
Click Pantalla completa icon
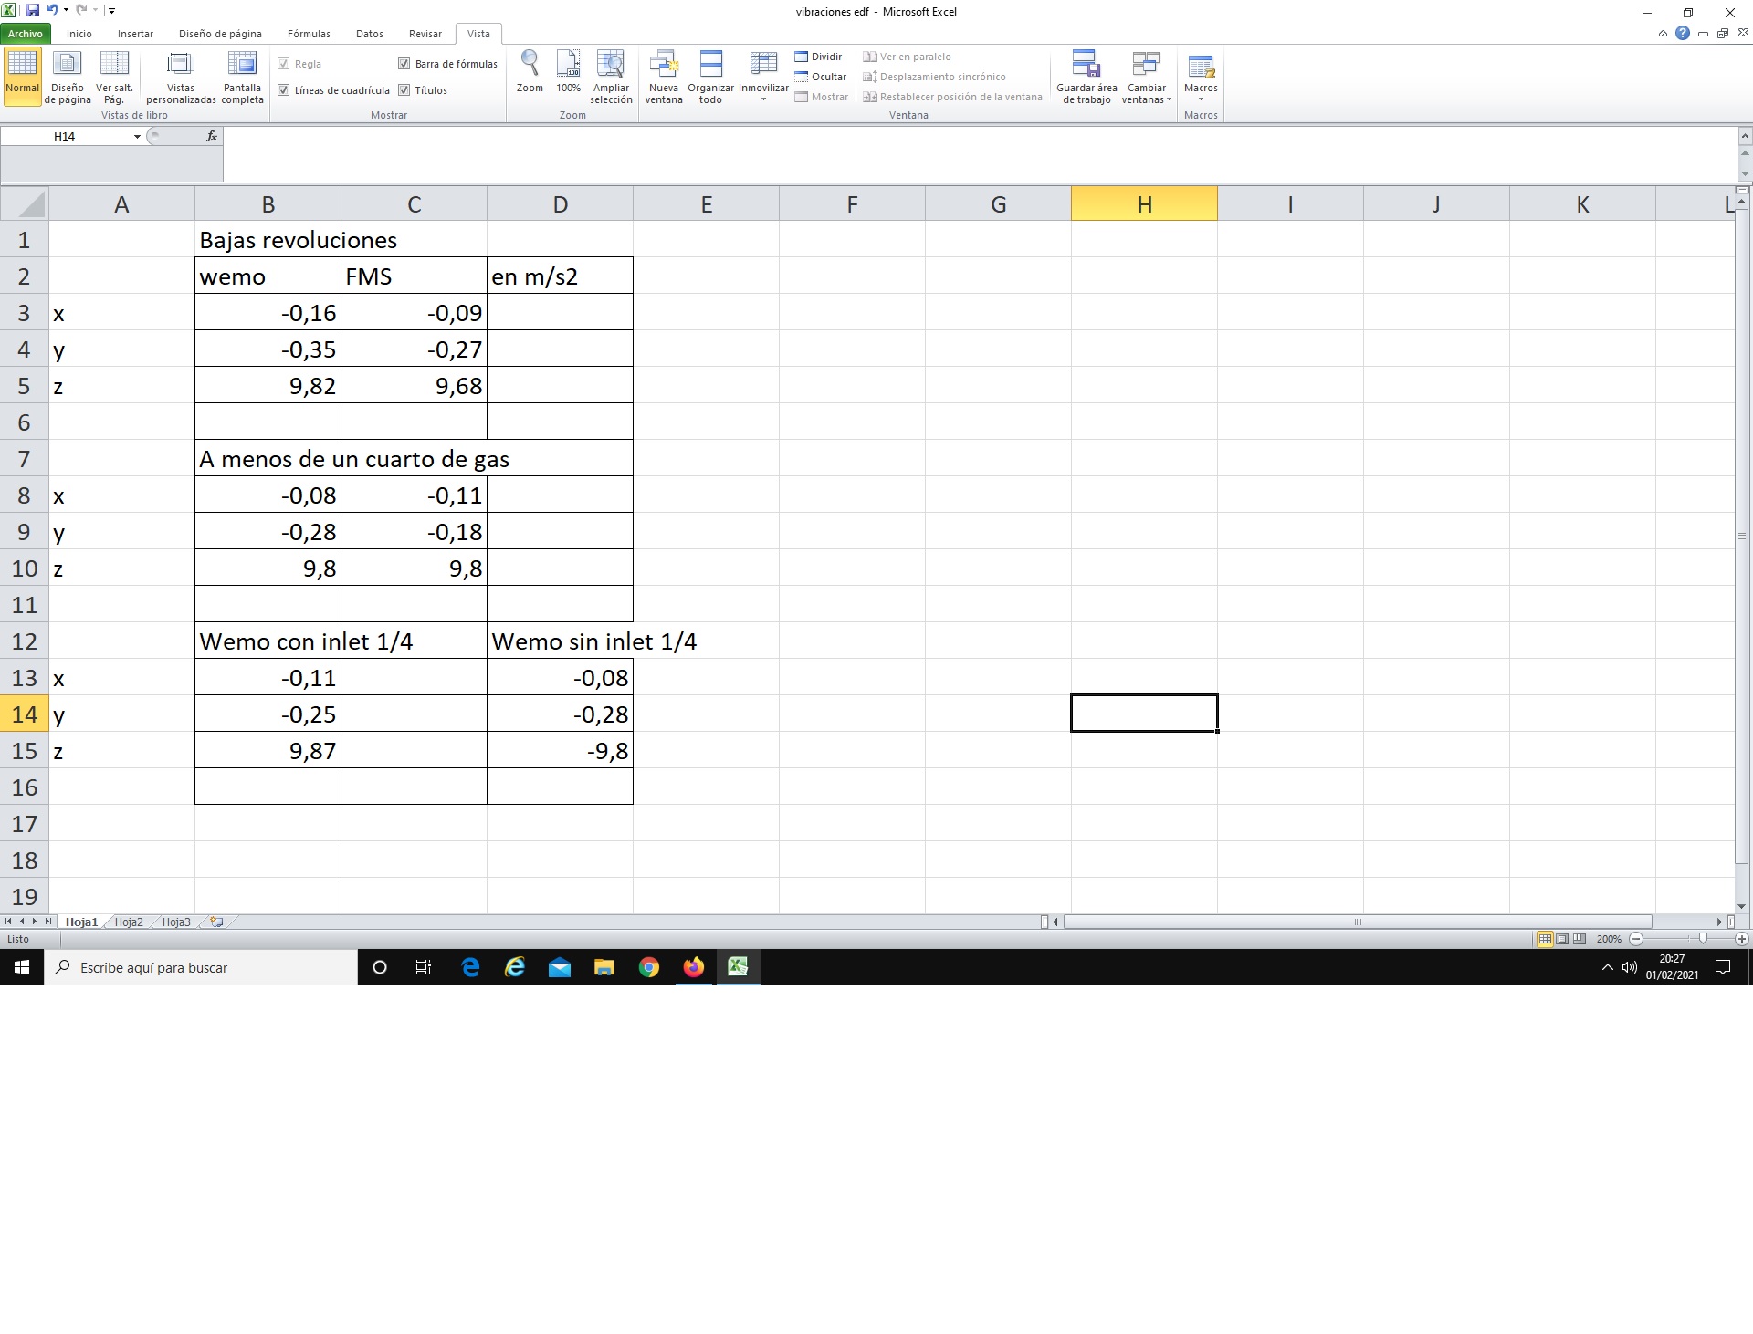(242, 64)
